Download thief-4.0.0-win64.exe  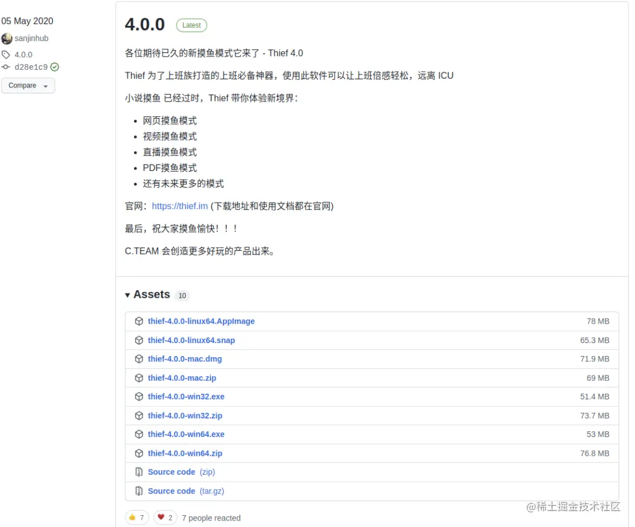point(186,434)
